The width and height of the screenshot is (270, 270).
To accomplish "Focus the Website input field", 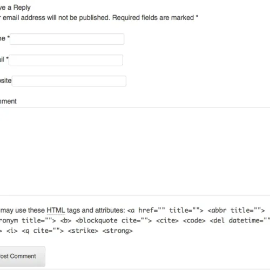I will click(x=69, y=81).
